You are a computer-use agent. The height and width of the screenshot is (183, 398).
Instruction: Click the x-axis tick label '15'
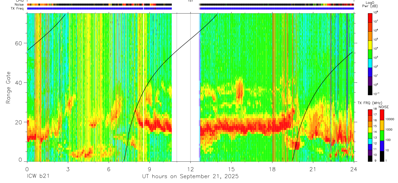231,169
